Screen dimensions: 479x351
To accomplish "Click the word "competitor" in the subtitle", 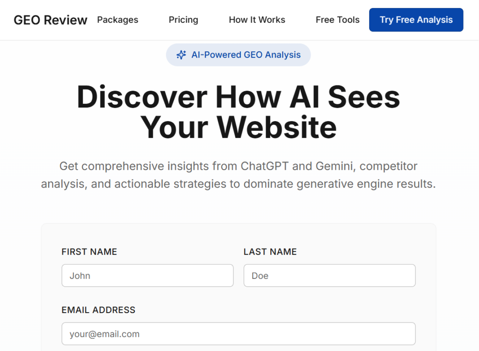I will 389,166.
